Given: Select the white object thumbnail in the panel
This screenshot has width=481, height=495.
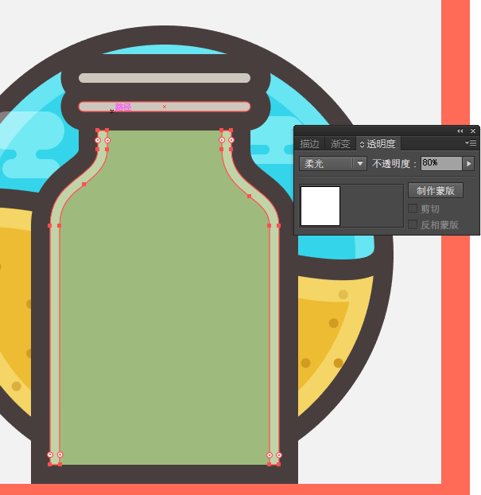Looking at the screenshot, I should 320,206.
